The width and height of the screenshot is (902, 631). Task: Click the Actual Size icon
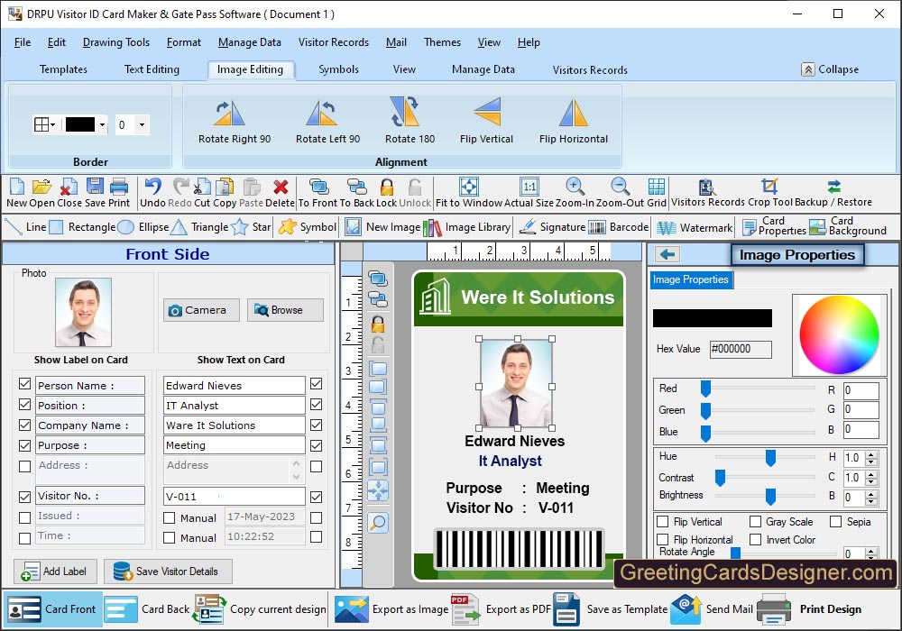coord(529,187)
